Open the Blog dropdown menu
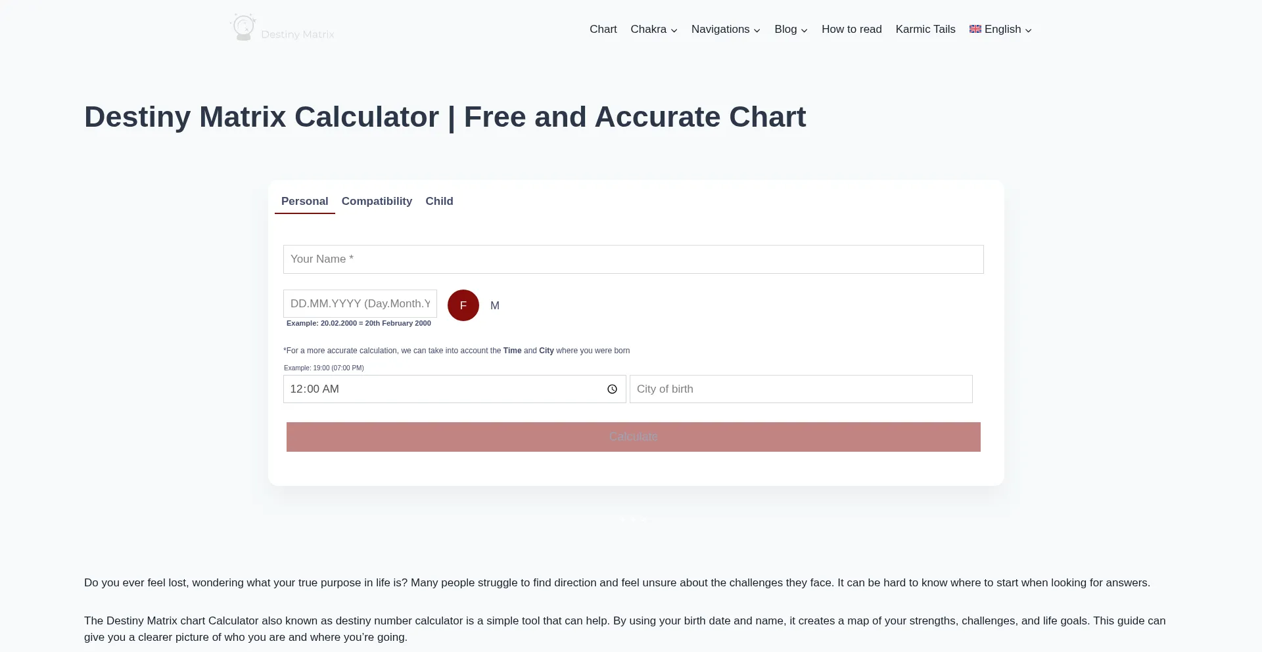1262x652 pixels. point(791,30)
